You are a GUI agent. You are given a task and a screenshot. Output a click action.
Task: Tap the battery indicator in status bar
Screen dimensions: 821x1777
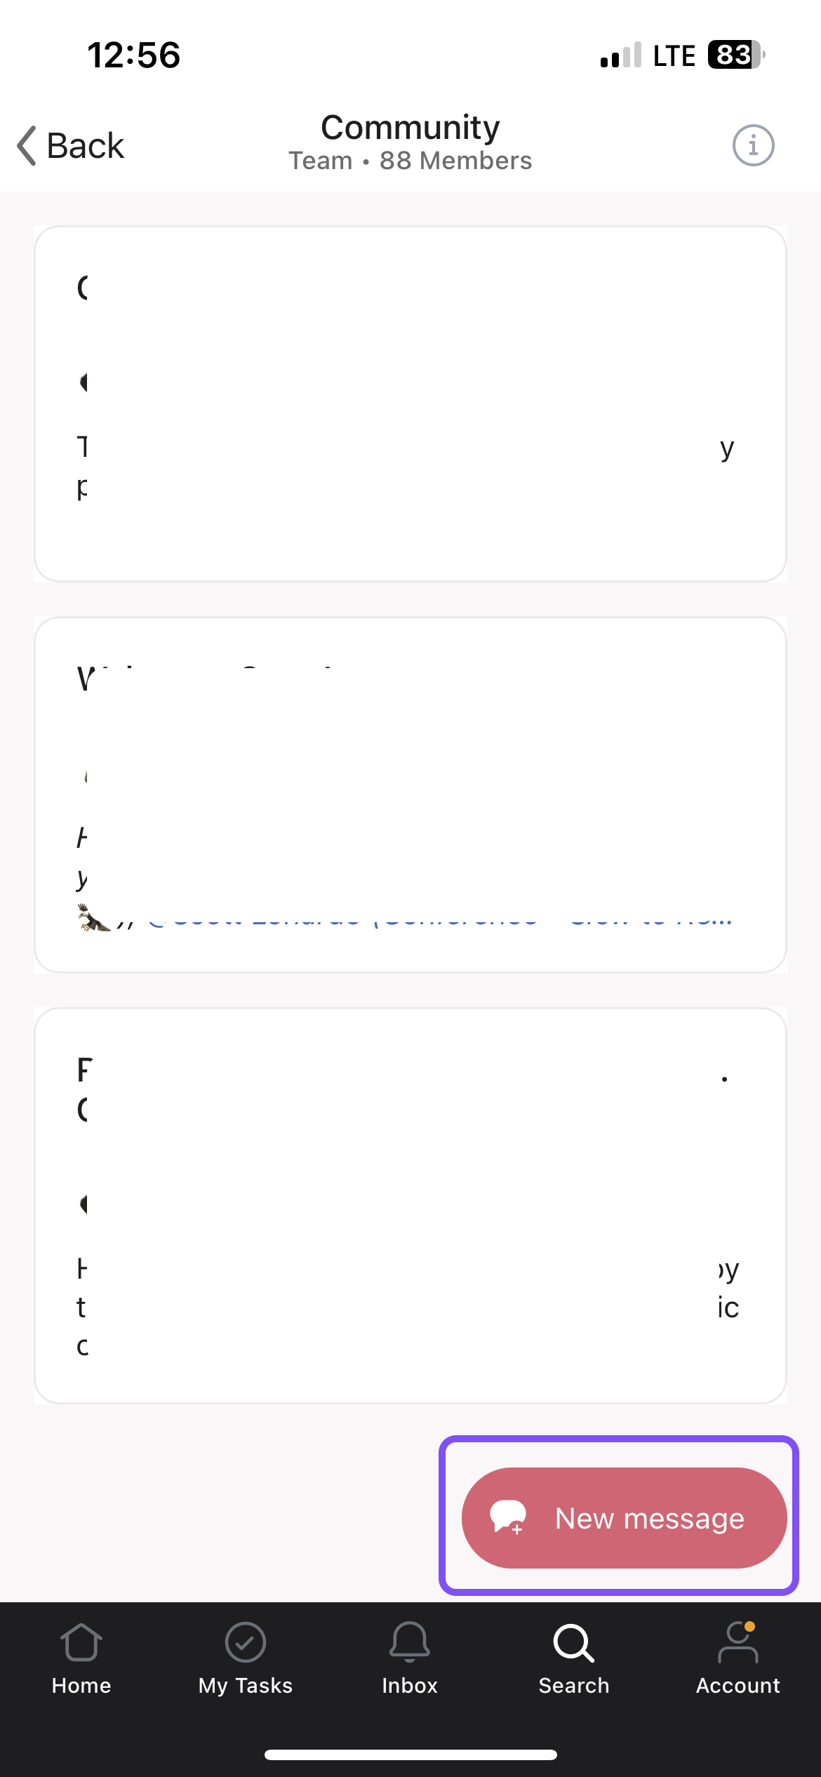[736, 55]
